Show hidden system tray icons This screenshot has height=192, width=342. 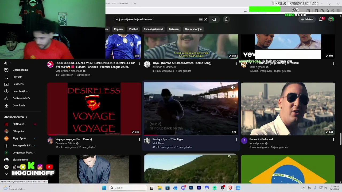(x=304, y=188)
